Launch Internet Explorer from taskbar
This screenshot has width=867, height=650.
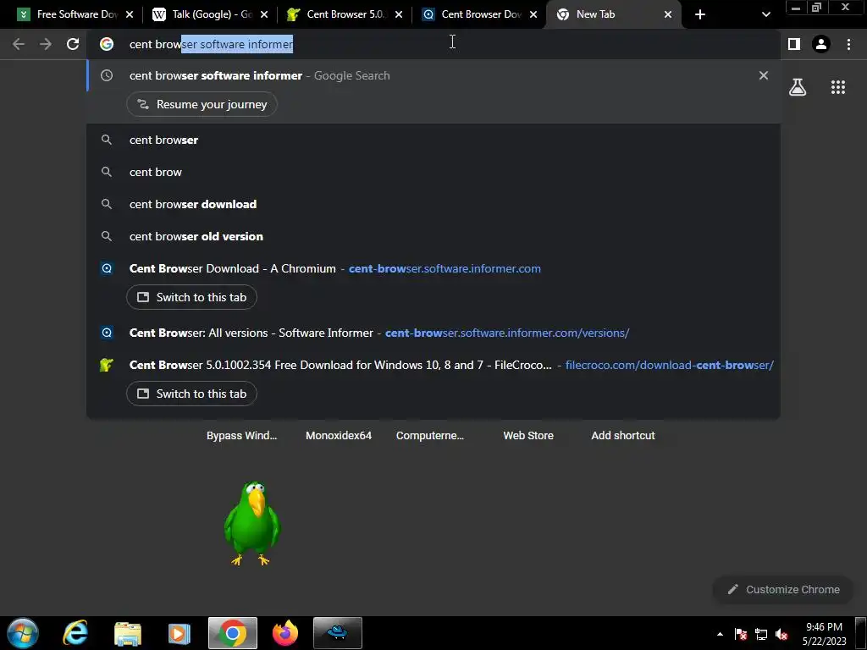coord(75,633)
